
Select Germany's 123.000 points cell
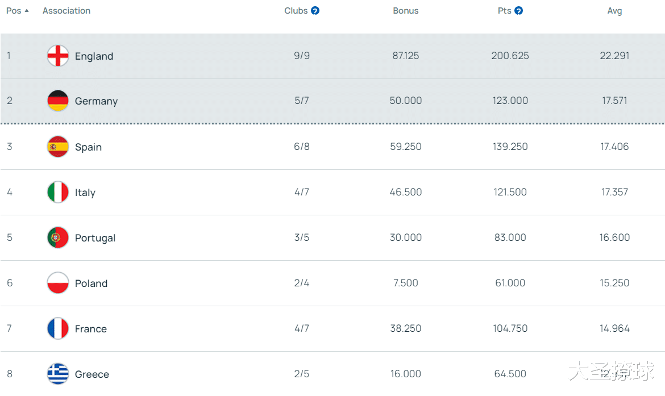pos(510,101)
